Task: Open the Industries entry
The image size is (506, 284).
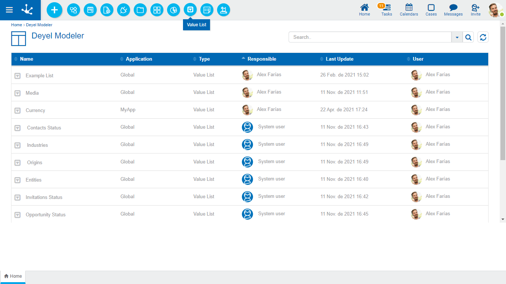Action: [x=37, y=145]
